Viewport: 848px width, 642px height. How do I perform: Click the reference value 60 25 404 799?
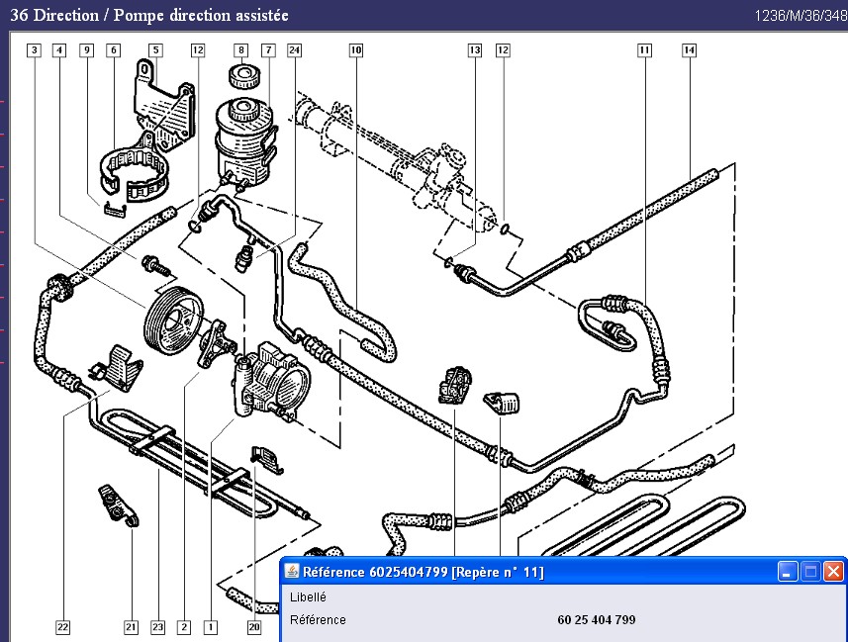click(597, 620)
